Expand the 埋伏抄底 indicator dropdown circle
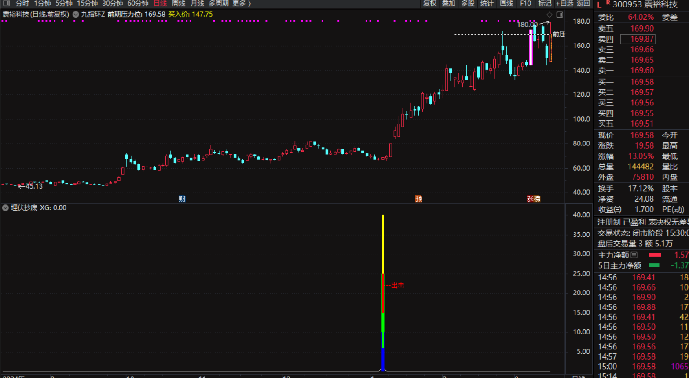 coord(6,208)
